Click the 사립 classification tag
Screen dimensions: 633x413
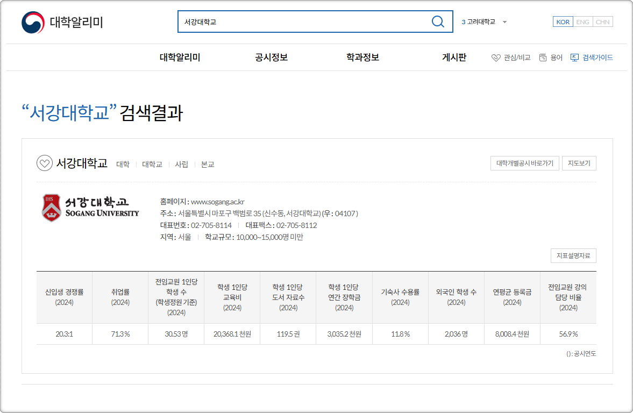coord(182,165)
